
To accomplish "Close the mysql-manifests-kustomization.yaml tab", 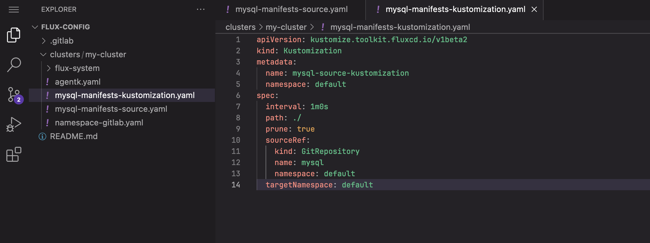I will (534, 9).
